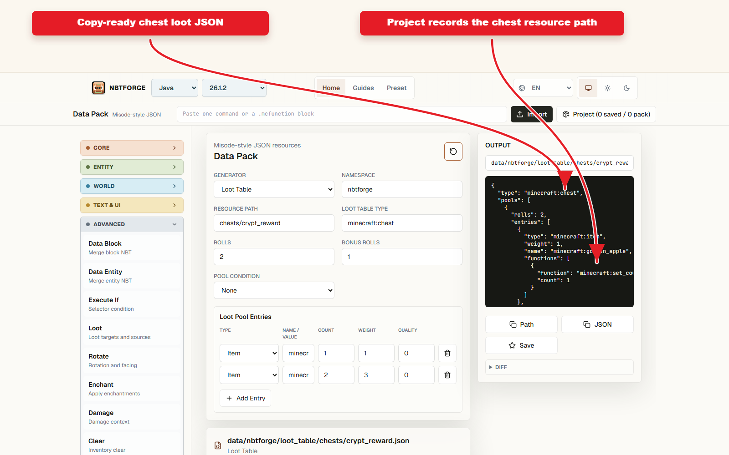Click the NBTFORGE logo icon
The height and width of the screenshot is (455, 729).
tap(98, 88)
